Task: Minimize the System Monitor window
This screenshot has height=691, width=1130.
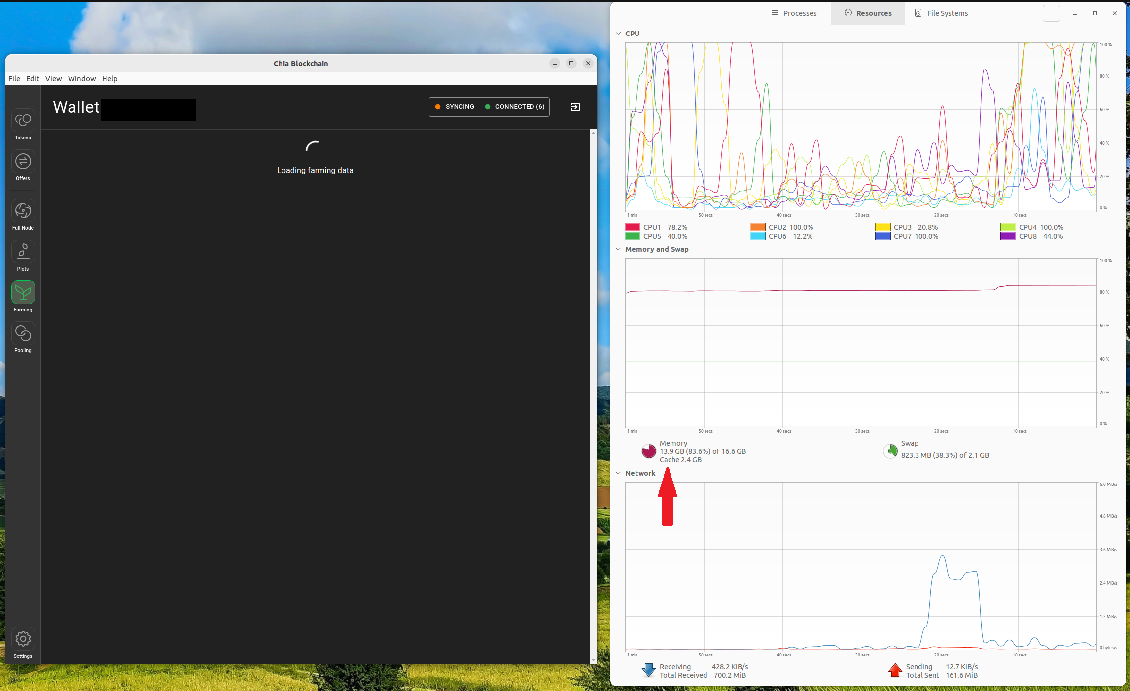Action: pos(1075,13)
